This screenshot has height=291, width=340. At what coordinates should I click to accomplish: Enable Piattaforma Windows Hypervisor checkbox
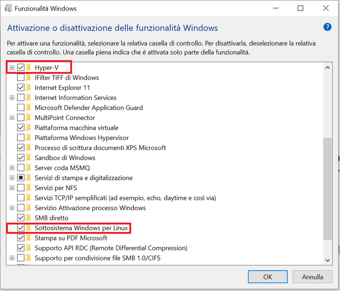pos(21,138)
